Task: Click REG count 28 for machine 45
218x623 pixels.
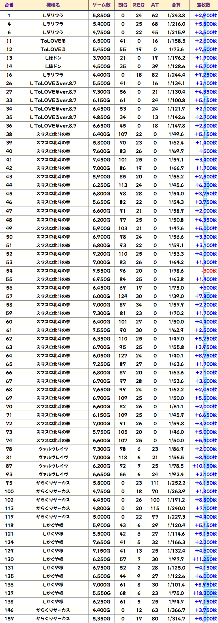Action: [139, 193]
